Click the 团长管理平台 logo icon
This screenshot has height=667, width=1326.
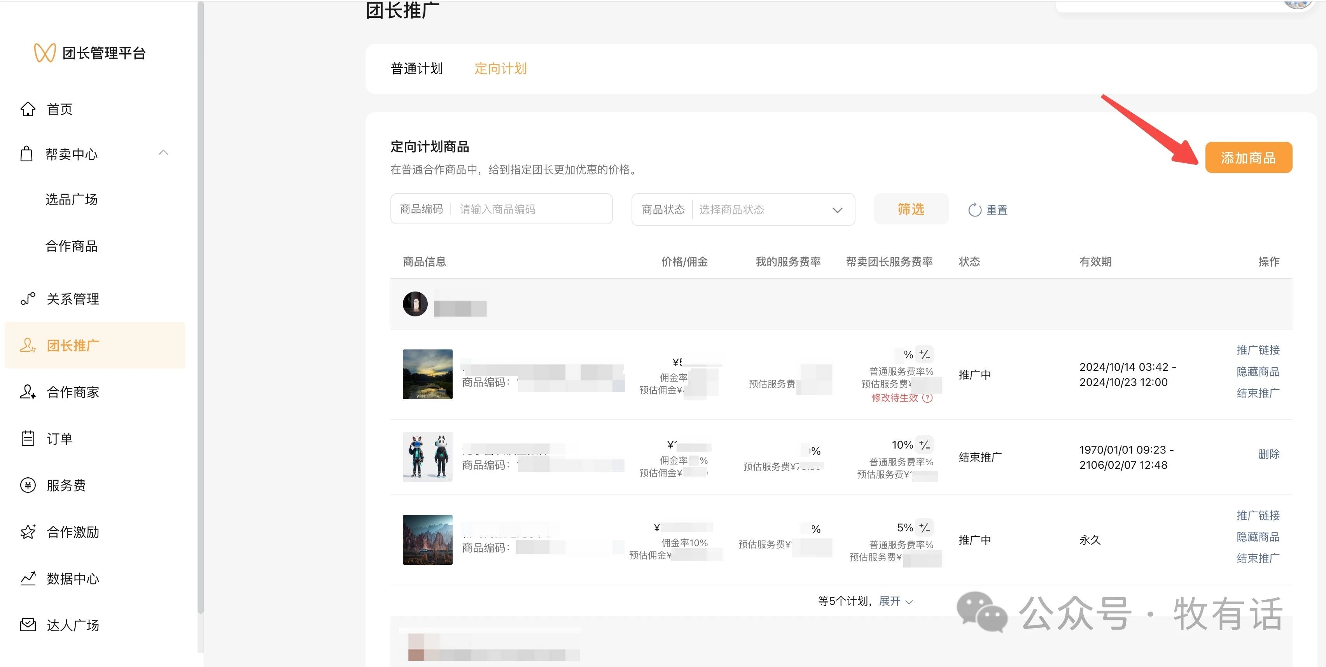[x=45, y=52]
